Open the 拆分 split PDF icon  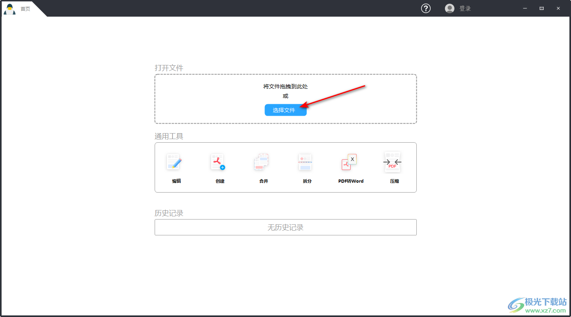(x=305, y=162)
